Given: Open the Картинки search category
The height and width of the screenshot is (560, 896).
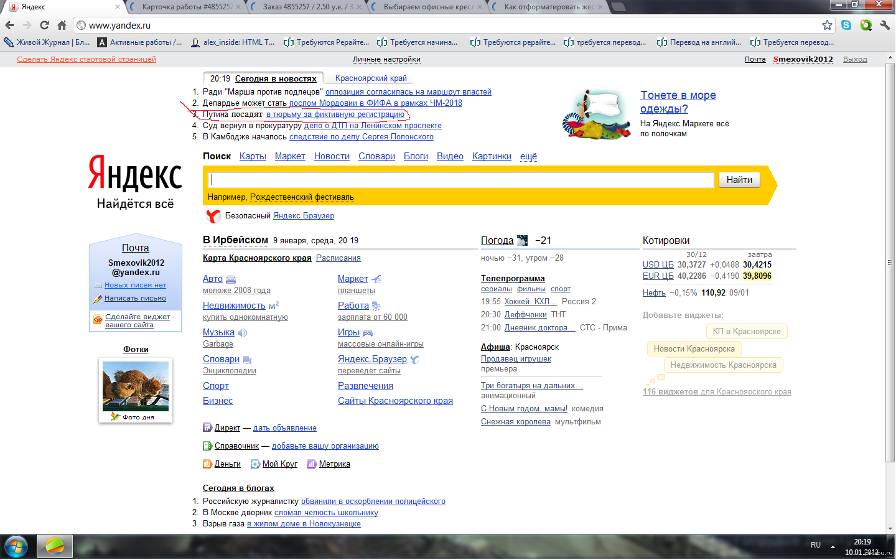Looking at the screenshot, I should point(492,156).
